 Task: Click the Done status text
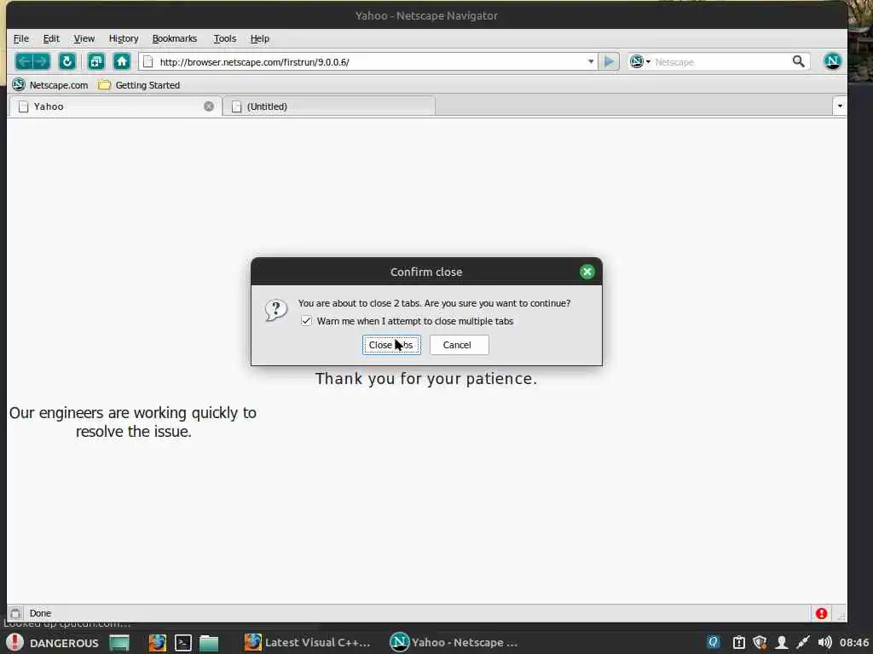pyautogui.click(x=40, y=613)
